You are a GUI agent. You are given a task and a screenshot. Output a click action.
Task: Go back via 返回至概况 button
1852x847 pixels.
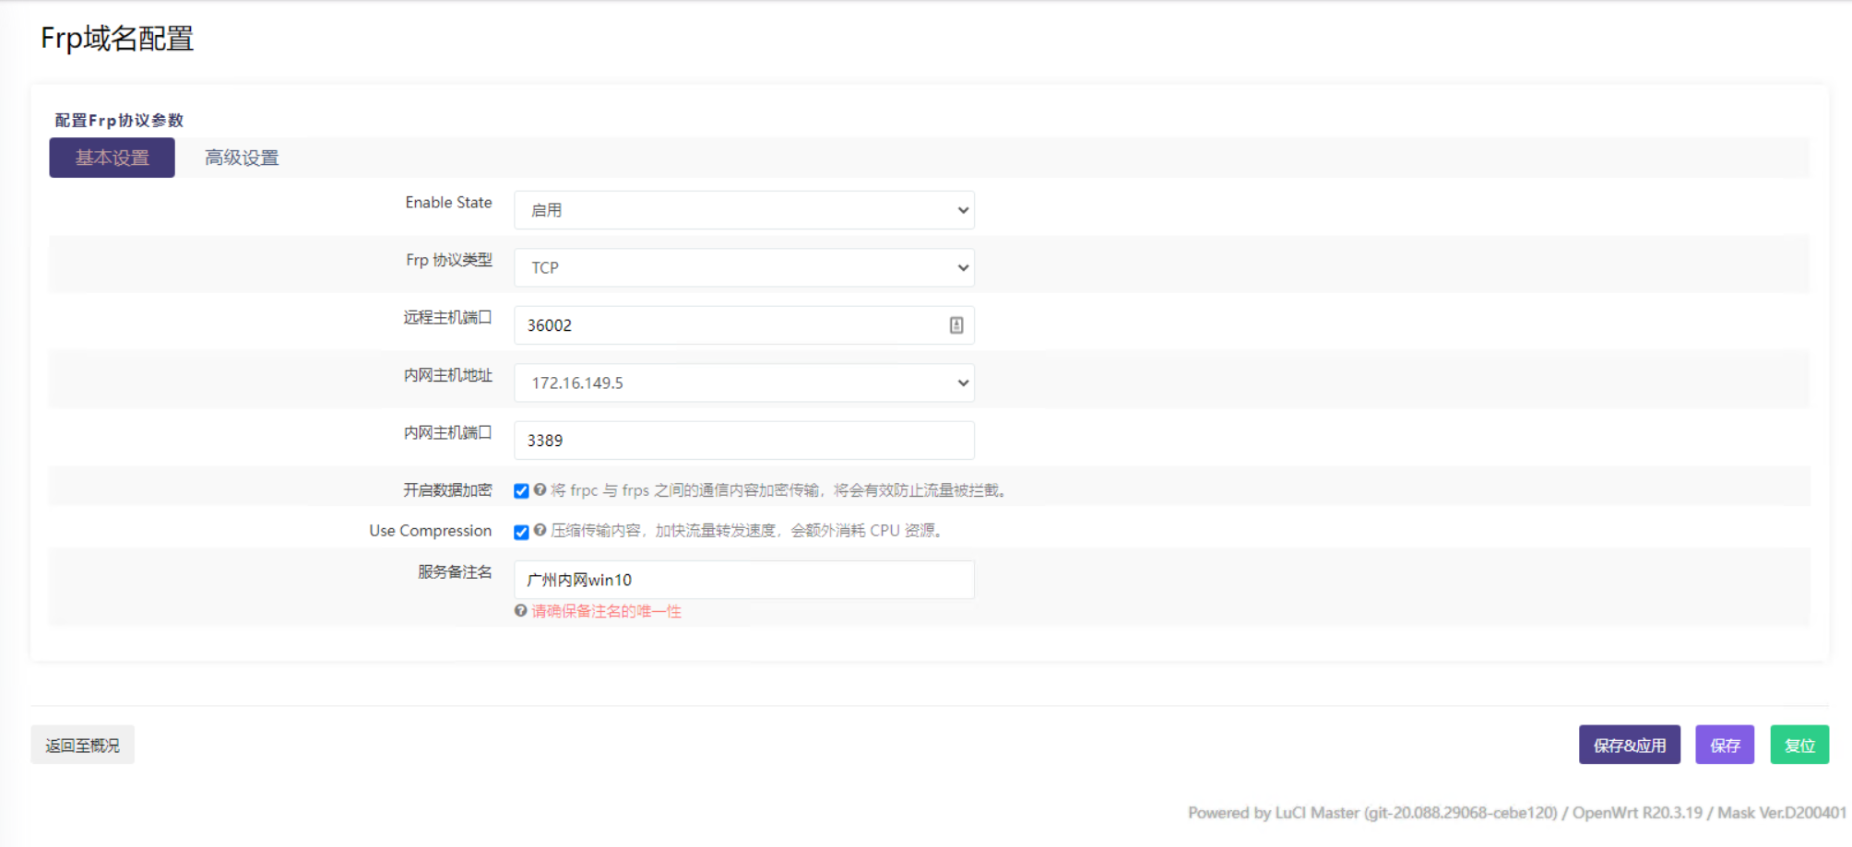[x=82, y=746]
